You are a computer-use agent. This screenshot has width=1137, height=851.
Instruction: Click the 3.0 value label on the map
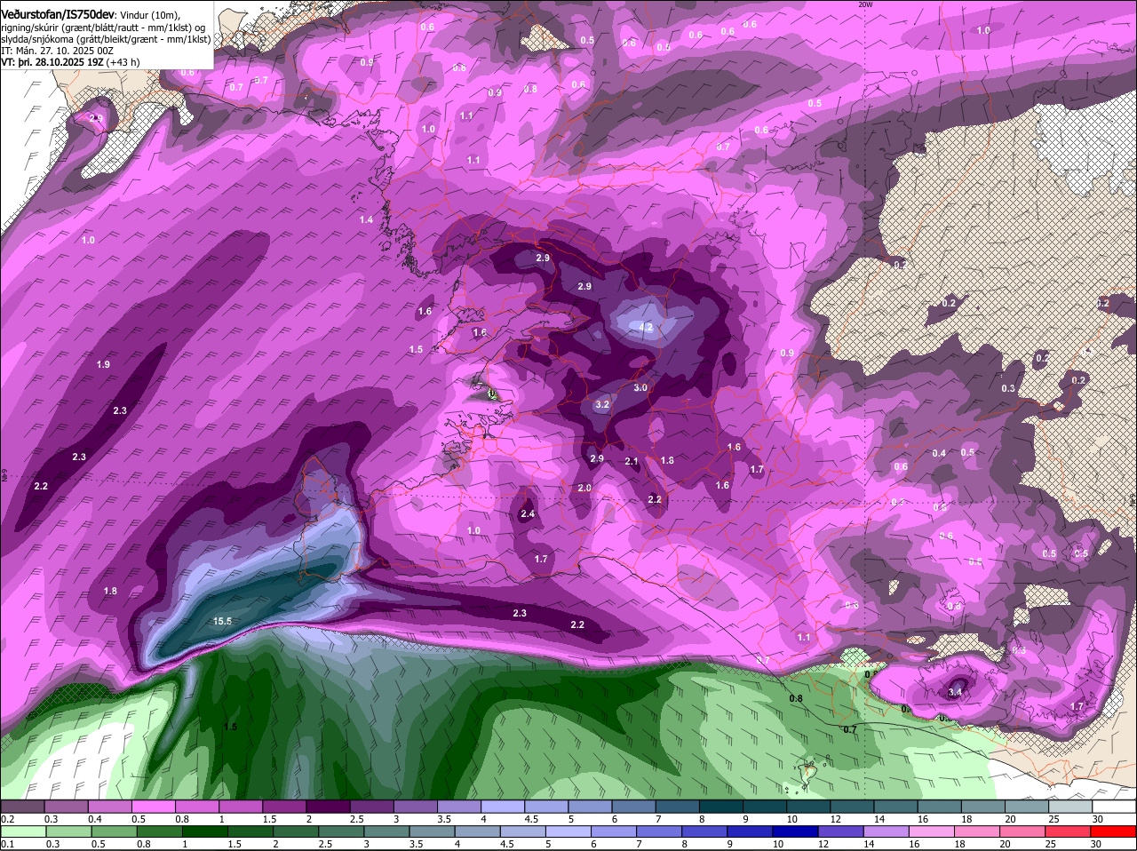pos(640,387)
